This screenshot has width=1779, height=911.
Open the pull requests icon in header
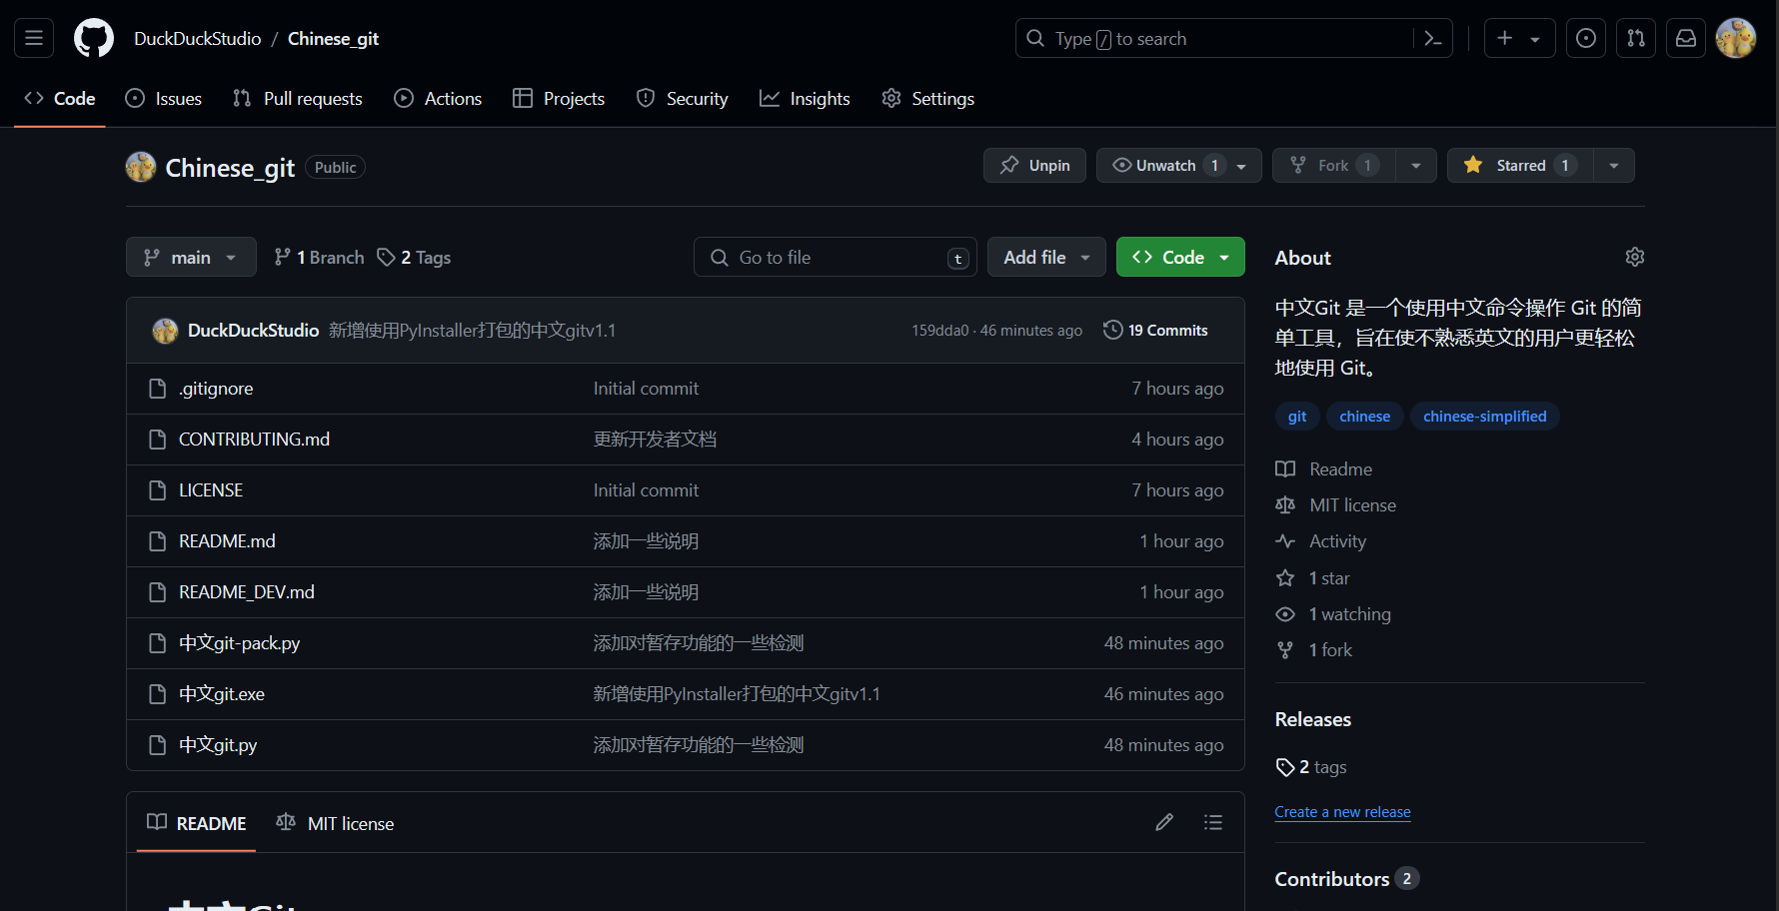(1636, 38)
